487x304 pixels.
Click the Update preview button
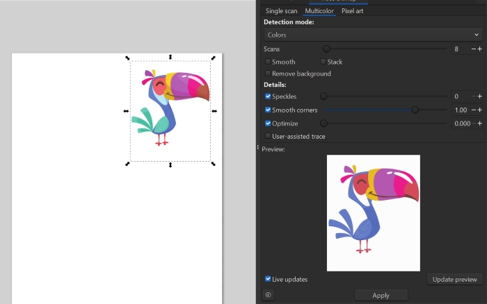click(454, 279)
